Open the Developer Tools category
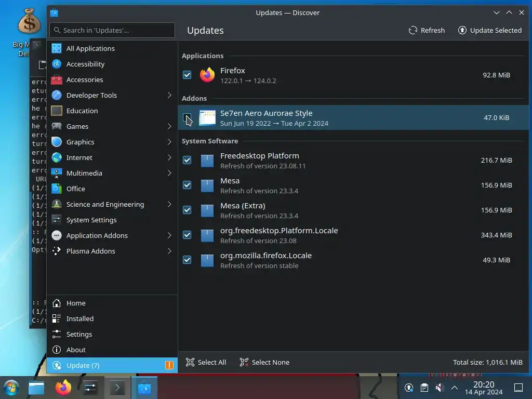532x399 pixels. (112, 96)
